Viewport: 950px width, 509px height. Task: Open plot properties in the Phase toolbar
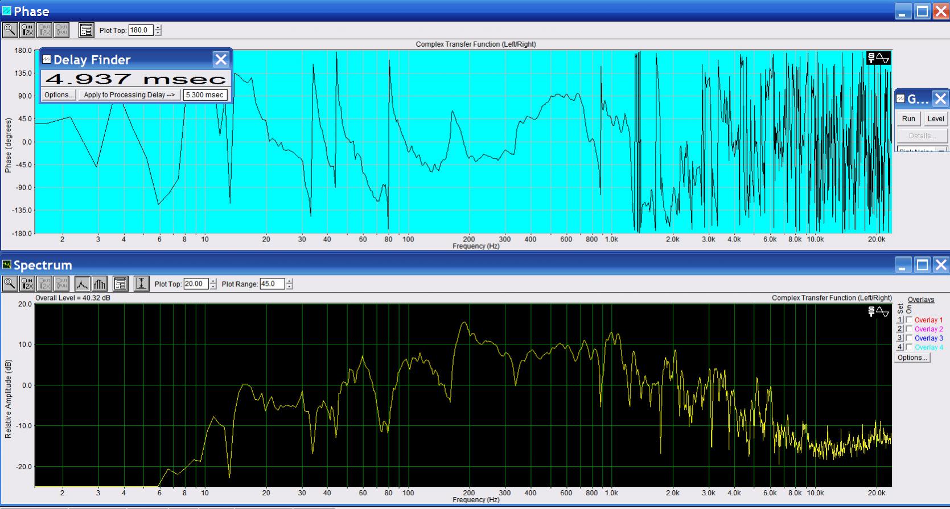[x=86, y=30]
